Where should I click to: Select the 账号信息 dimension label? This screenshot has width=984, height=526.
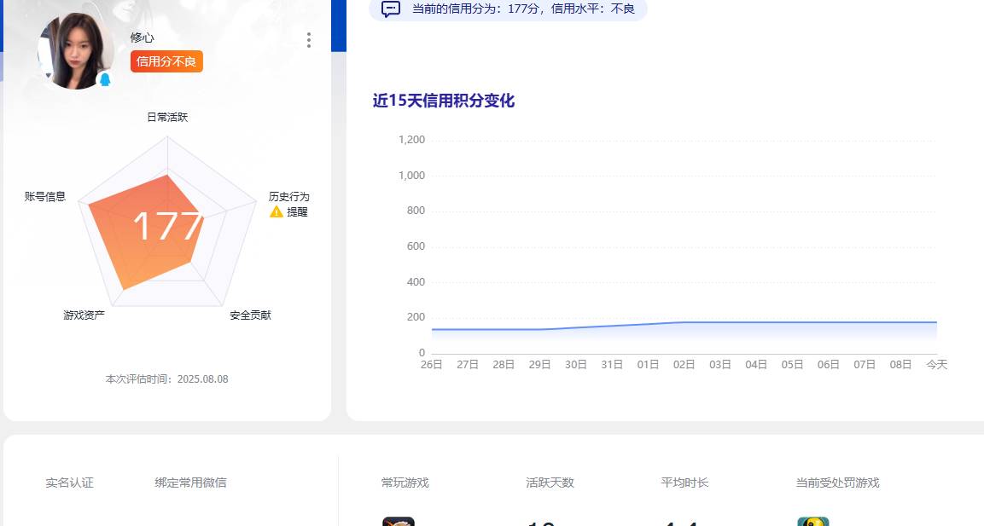(x=44, y=197)
